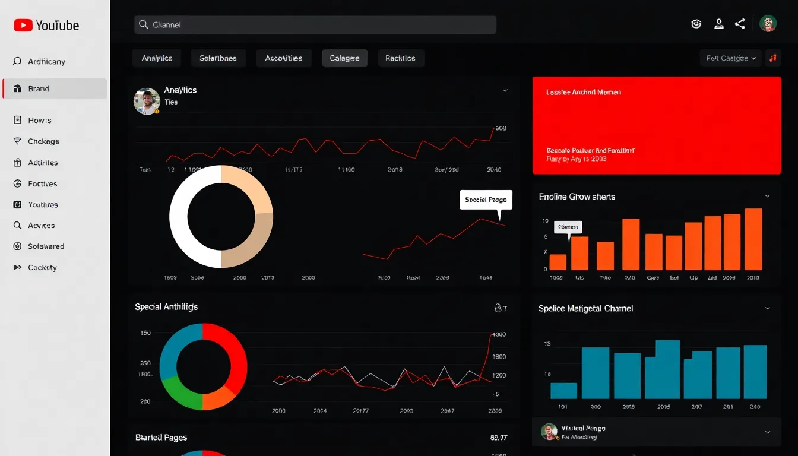Click the Youtuves sidebar icon
This screenshot has height=456, width=798.
[x=17, y=205]
